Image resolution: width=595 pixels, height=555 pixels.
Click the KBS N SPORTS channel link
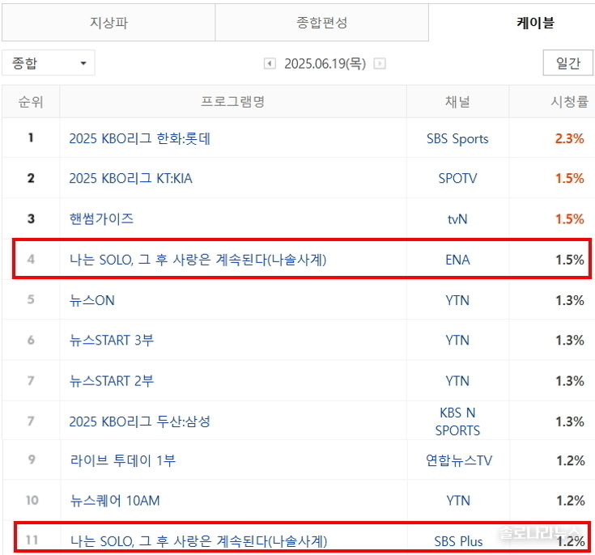(457, 422)
